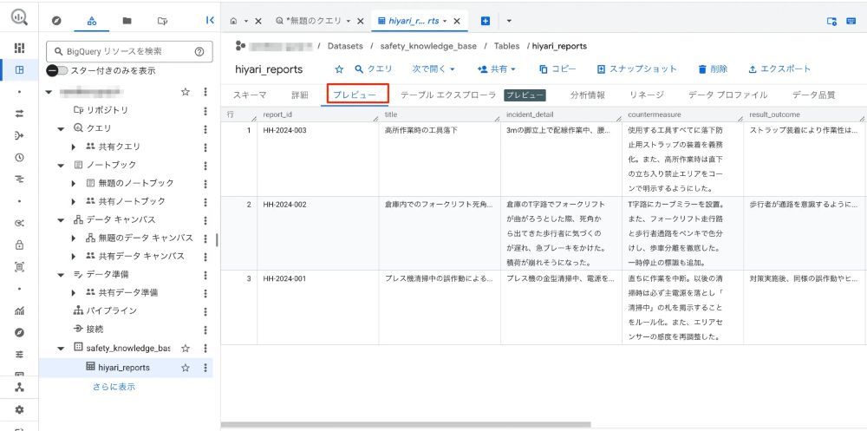This screenshot has width=867, height=431.
Task: Select the resource tree pane icon
Action: point(92,21)
